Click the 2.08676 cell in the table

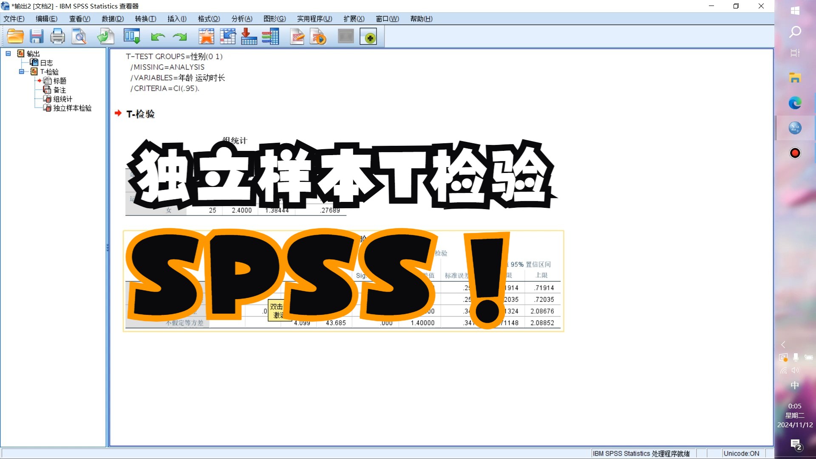(x=542, y=311)
